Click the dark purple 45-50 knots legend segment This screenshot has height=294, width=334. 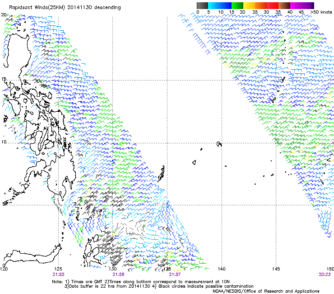[x=308, y=5]
